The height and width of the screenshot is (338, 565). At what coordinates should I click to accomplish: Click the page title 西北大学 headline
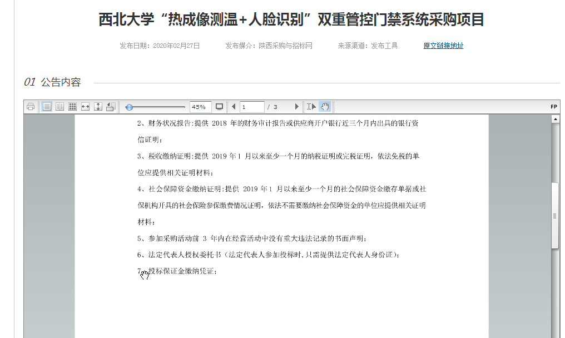click(x=291, y=19)
